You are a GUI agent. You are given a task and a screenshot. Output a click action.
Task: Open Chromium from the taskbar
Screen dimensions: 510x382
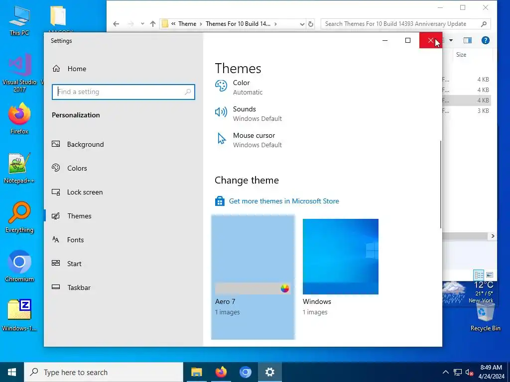[245, 372]
